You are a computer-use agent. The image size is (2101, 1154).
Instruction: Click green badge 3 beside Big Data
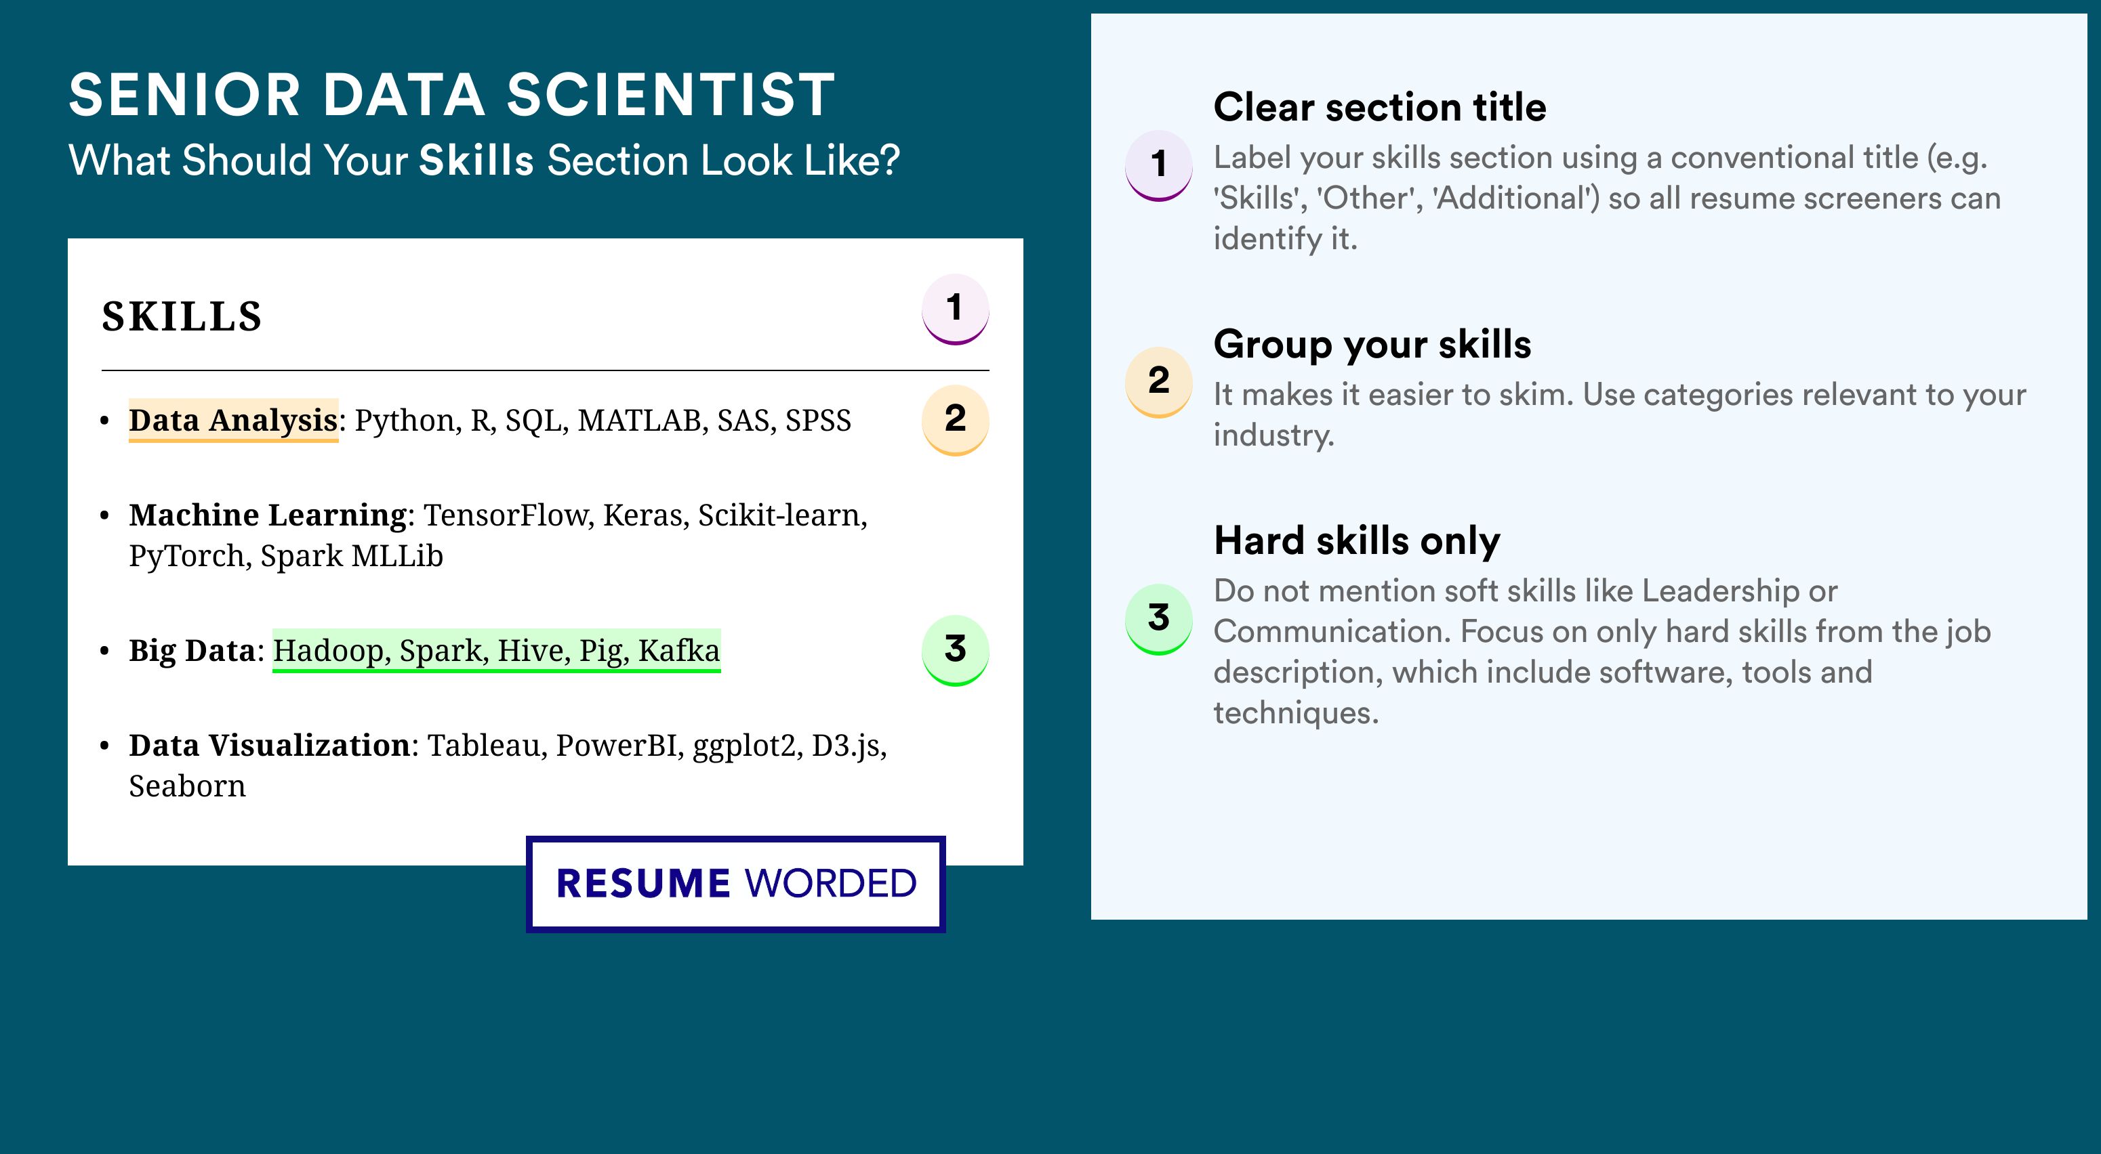pos(955,649)
